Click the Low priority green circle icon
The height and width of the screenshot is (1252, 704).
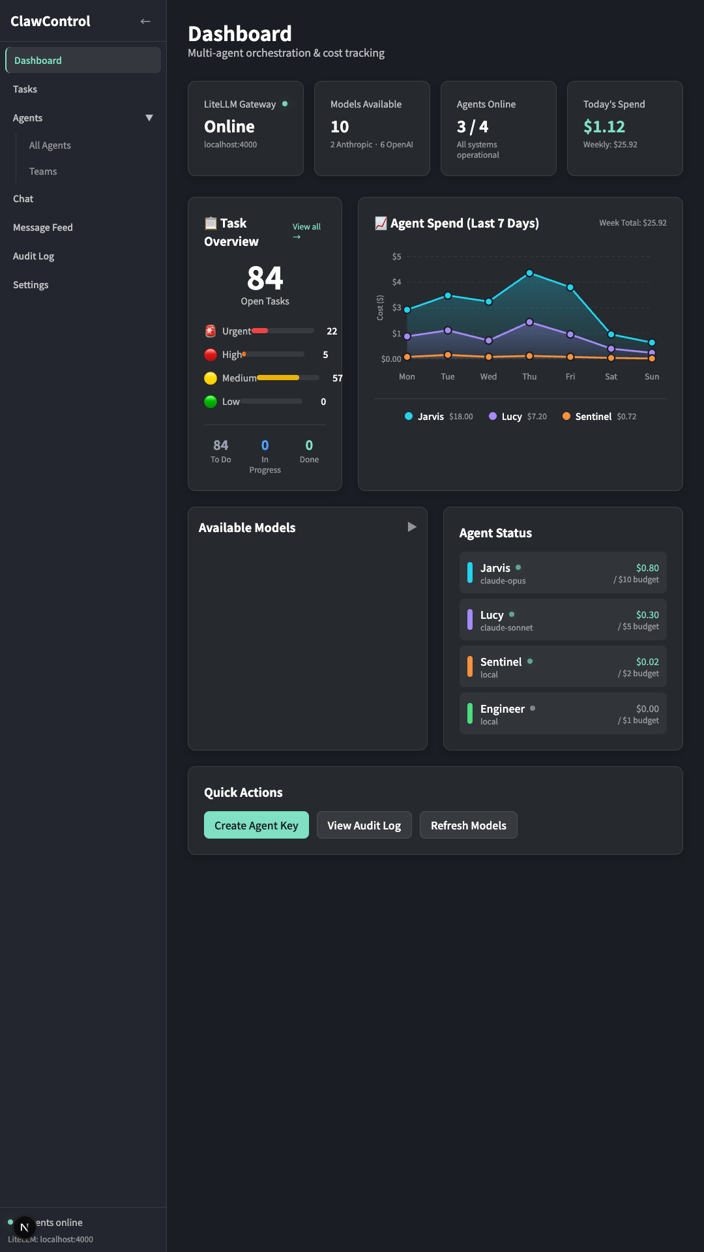click(x=211, y=402)
